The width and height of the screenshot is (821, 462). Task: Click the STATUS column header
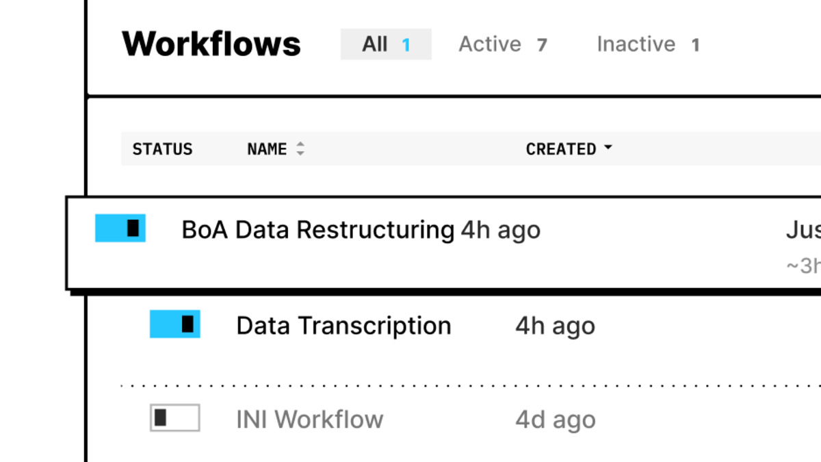click(162, 149)
